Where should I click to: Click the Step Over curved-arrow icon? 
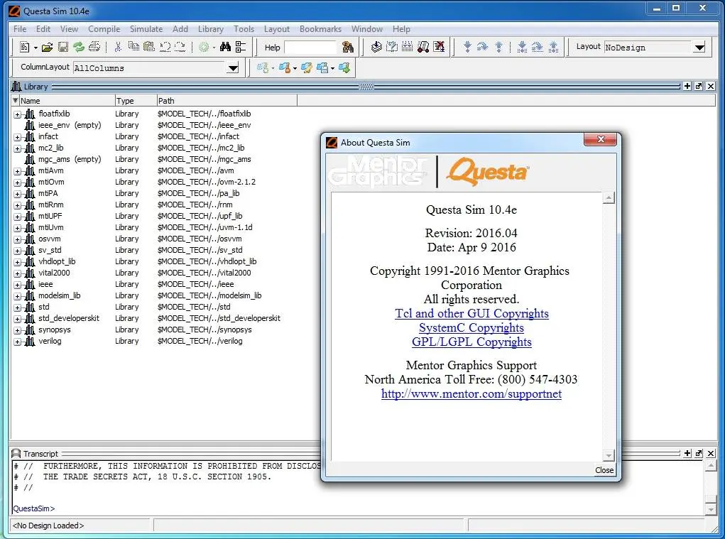[483, 47]
